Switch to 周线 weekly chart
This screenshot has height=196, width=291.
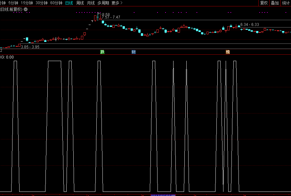(80, 3)
